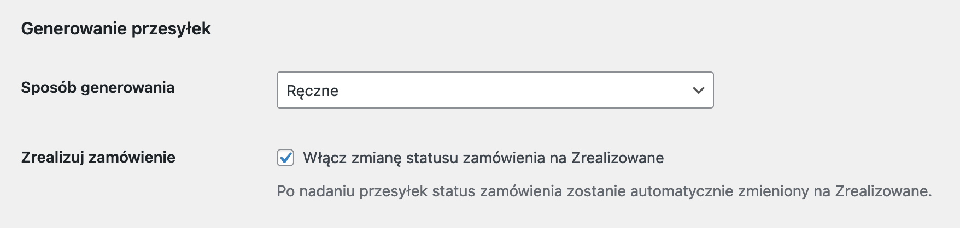
Task: Toggle the Zrealizuj zamówienie checkbox
Action: pos(285,158)
